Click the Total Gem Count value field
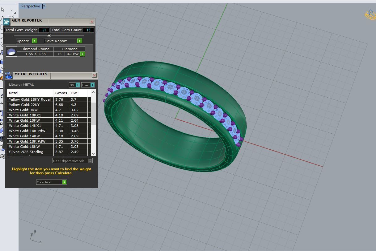The height and width of the screenshot is (251, 376). (x=88, y=30)
